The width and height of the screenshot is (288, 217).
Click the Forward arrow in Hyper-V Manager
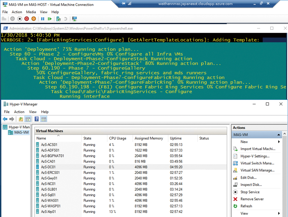12,119
